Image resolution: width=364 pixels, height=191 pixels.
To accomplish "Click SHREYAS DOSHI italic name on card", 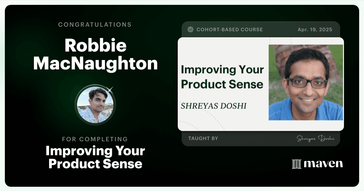I will tap(214, 106).
